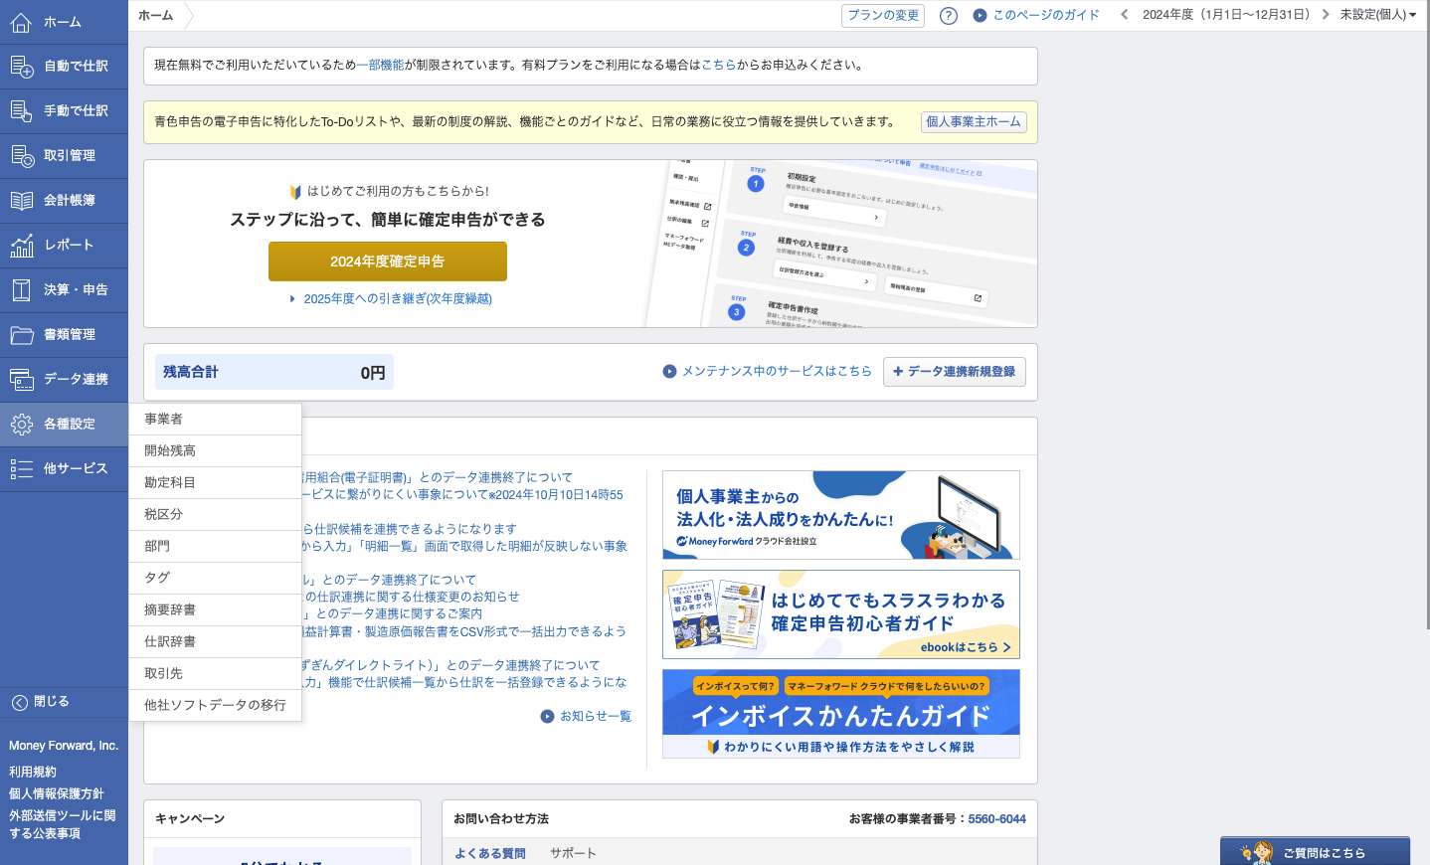Viewport: 1430px width, 865px height.
Task: Select 仕訳辞書 from settings menu
Action: (x=215, y=642)
